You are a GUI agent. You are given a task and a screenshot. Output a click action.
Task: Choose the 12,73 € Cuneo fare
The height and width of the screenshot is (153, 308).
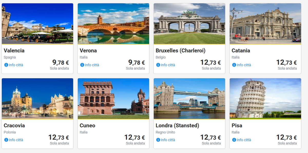pos(134,138)
